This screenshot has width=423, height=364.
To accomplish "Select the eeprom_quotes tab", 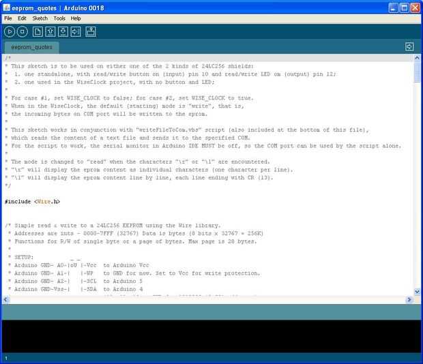I will 32,47.
